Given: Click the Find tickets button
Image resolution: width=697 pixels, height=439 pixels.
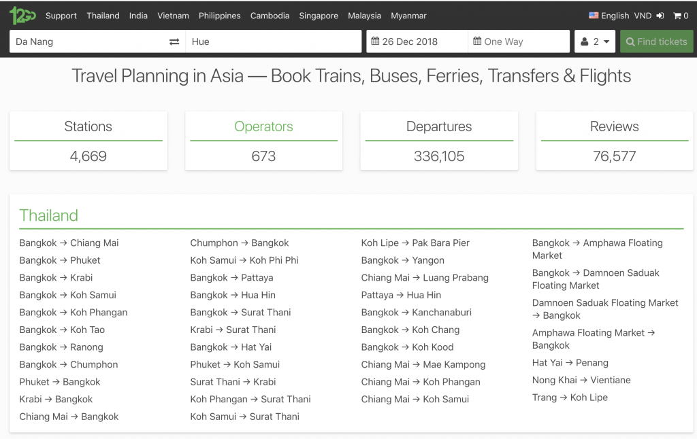Looking at the screenshot, I should coord(657,41).
